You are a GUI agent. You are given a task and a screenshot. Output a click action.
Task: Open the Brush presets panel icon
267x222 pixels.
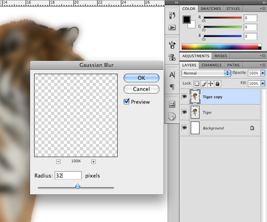172,45
